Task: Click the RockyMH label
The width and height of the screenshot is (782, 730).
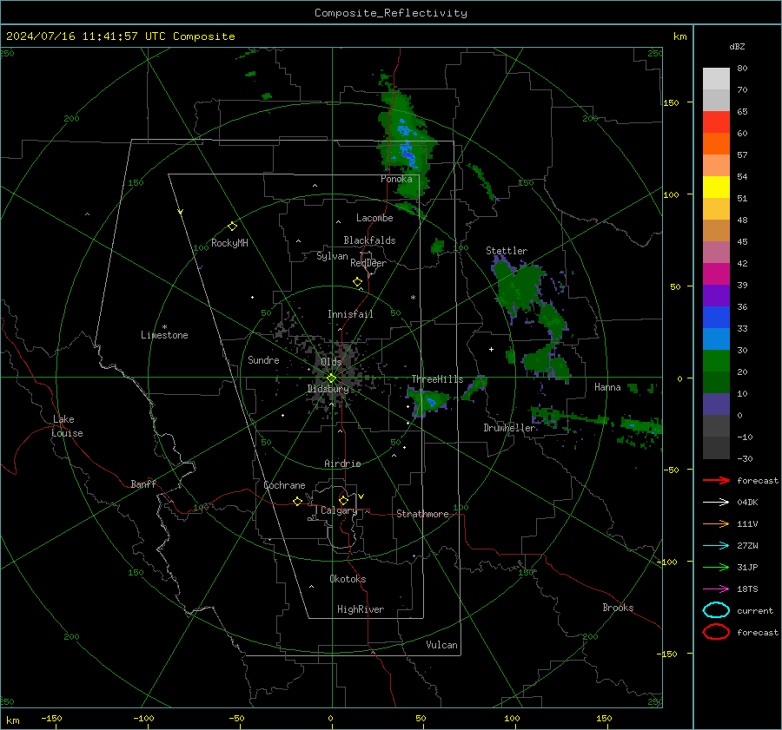Action: pyautogui.click(x=229, y=243)
